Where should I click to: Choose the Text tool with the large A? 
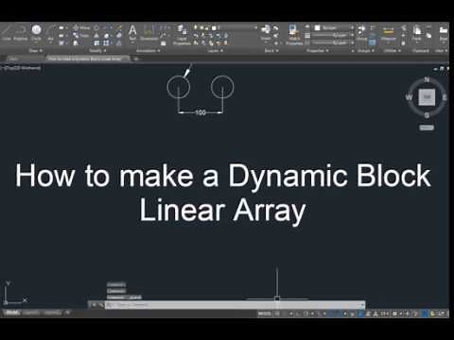pyautogui.click(x=132, y=33)
